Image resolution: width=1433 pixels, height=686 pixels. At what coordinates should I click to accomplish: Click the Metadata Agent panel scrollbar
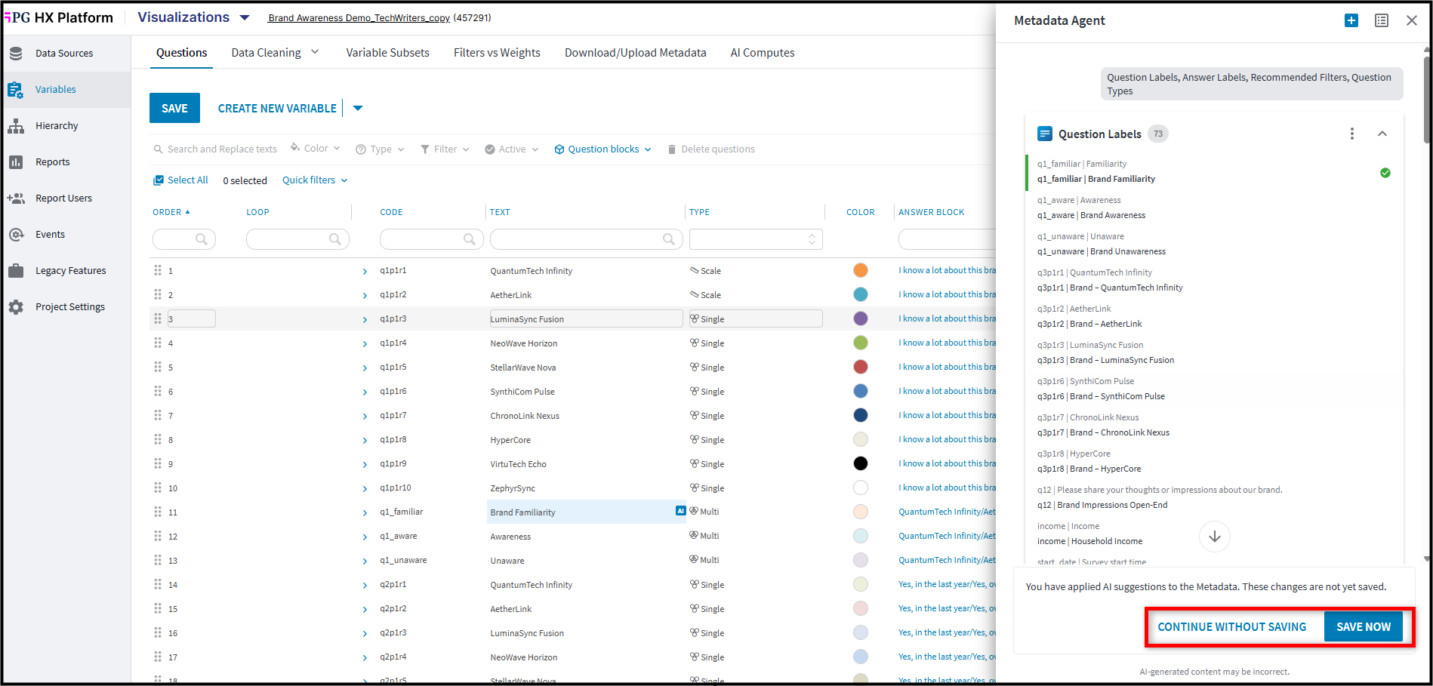(1426, 98)
